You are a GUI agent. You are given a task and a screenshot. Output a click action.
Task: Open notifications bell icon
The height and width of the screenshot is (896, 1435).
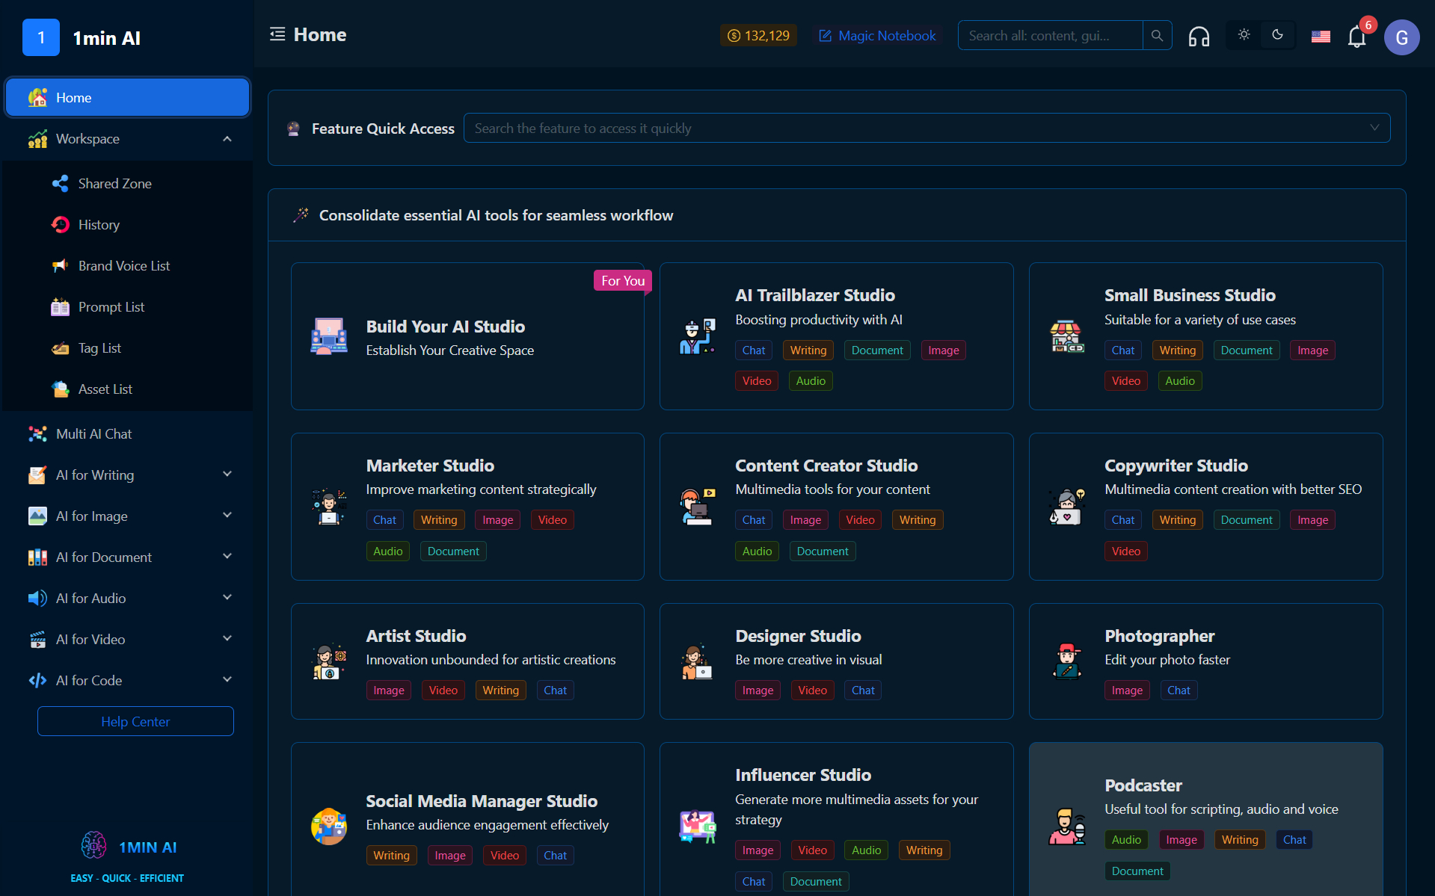[1356, 36]
